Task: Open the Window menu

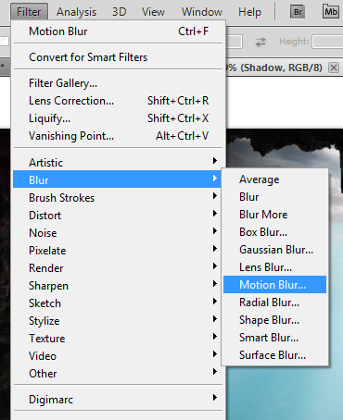Action: click(x=202, y=12)
